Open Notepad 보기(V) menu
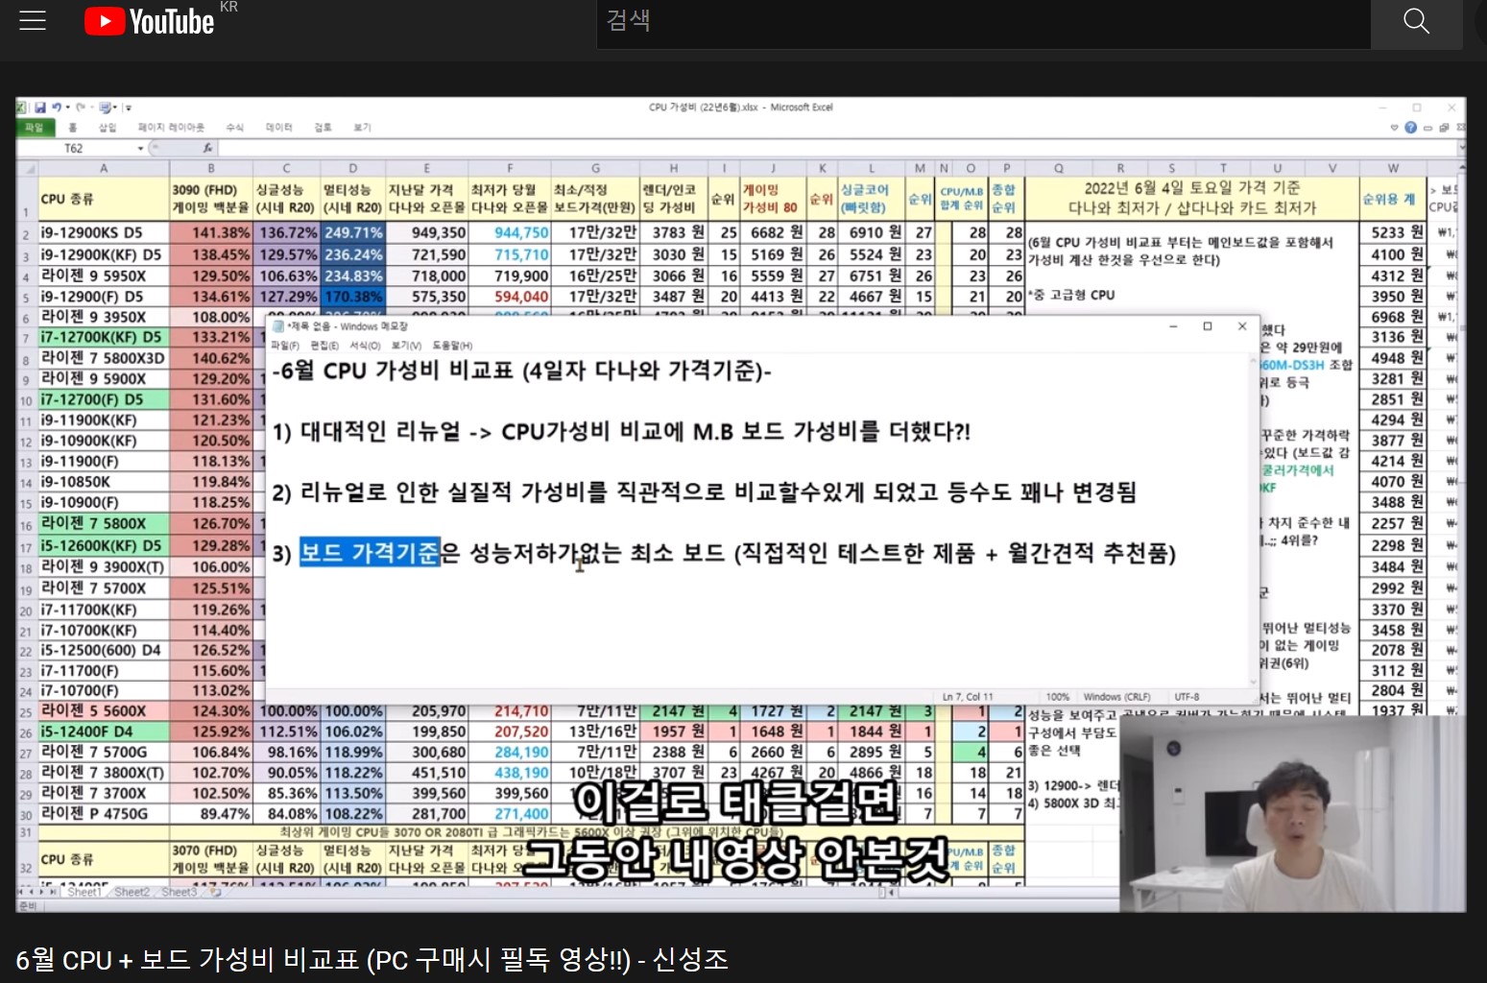Viewport: 1487px width, 983px height. click(406, 346)
